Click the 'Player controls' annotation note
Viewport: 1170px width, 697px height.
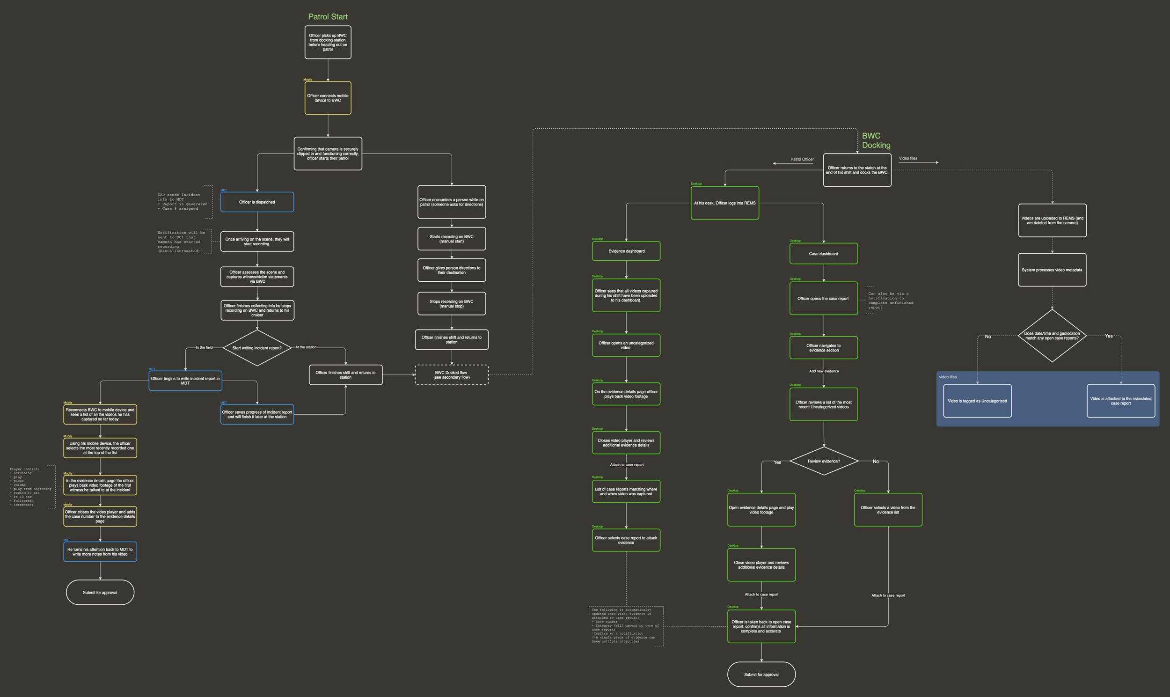(28, 486)
